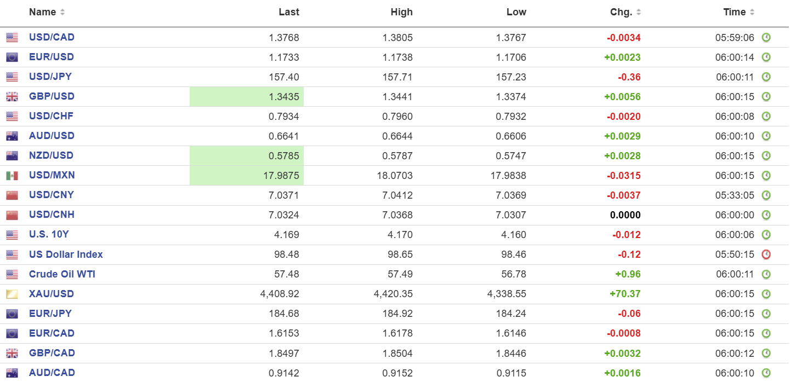Click the New Zealand flag beside NZD/USD
Screen dimensions: 790x382
(12, 156)
